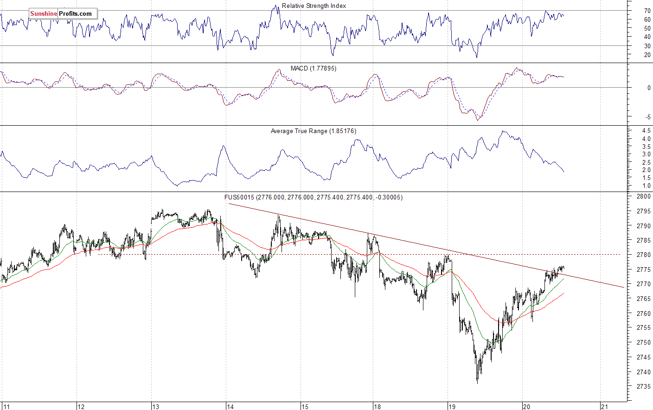Viewport: 653px width, 410px height.
Task: Click the ATR axis value 3.5
Action: tap(646, 147)
